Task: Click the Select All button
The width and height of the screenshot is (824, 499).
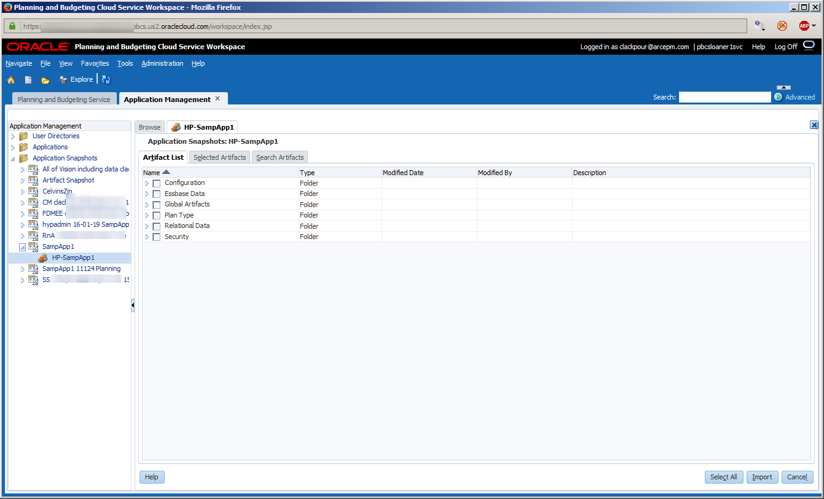Action: (x=724, y=477)
